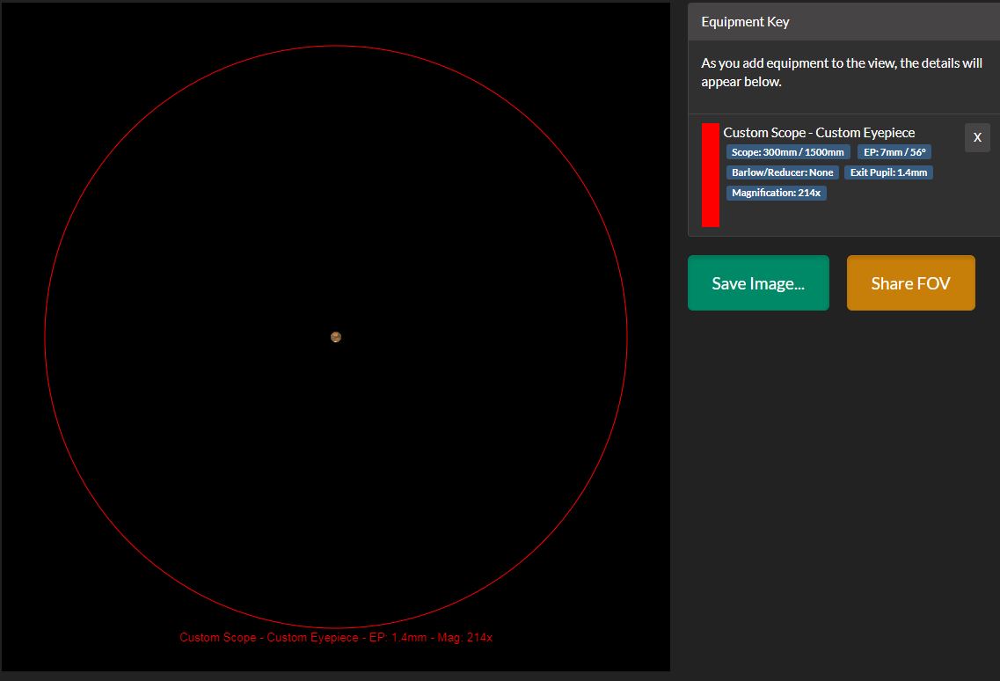Click the 'As you add equipment' description text
The width and height of the screenshot is (1000, 681).
click(x=841, y=72)
